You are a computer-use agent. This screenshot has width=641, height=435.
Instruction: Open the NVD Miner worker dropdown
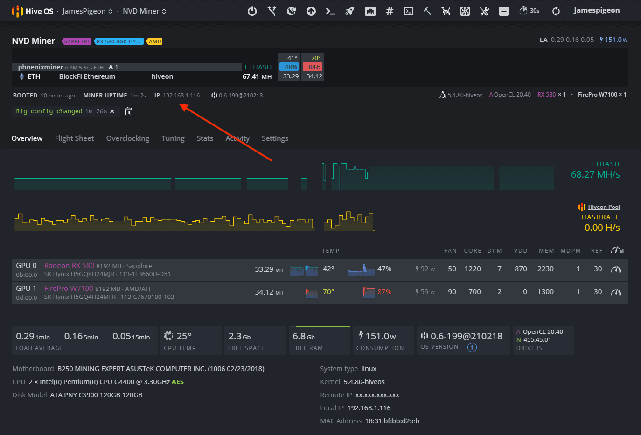144,11
